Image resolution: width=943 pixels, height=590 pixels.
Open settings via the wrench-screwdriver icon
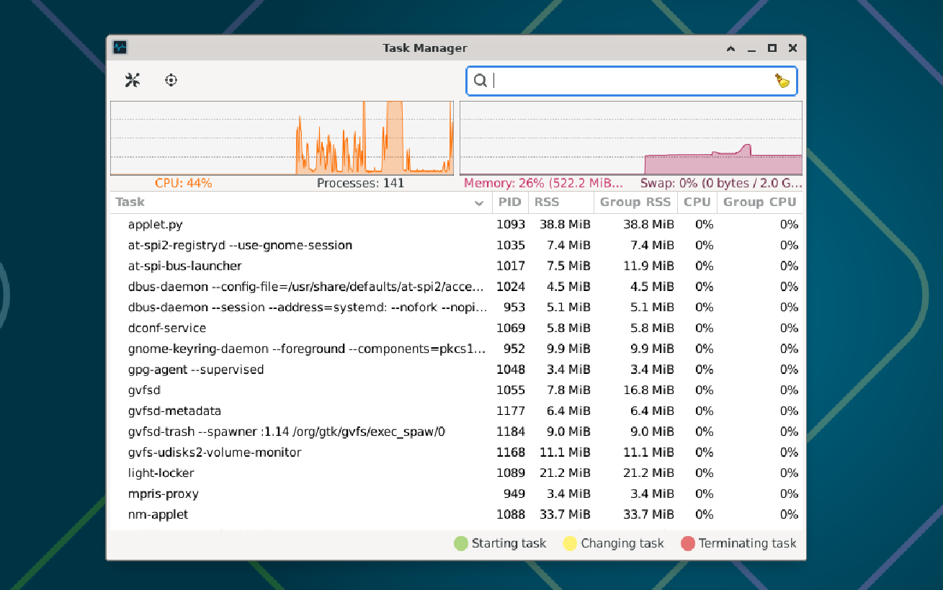click(x=133, y=80)
